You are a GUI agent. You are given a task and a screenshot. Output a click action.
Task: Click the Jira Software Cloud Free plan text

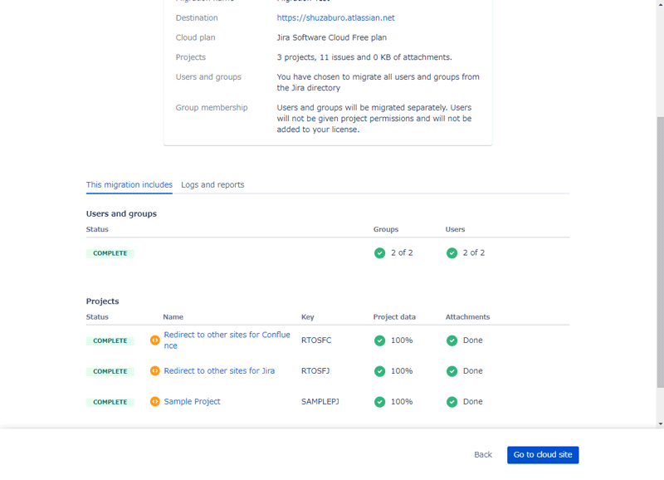331,37
